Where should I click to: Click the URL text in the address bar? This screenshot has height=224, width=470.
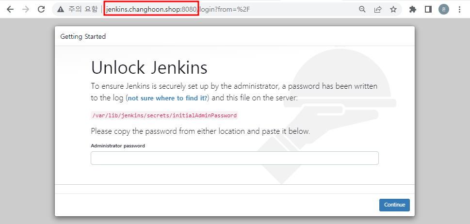[x=178, y=10]
